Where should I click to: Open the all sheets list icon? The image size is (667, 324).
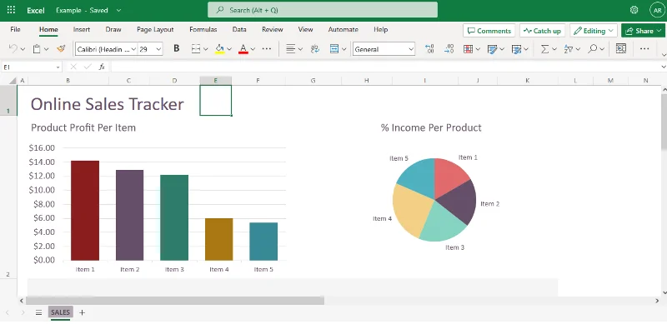[38, 312]
